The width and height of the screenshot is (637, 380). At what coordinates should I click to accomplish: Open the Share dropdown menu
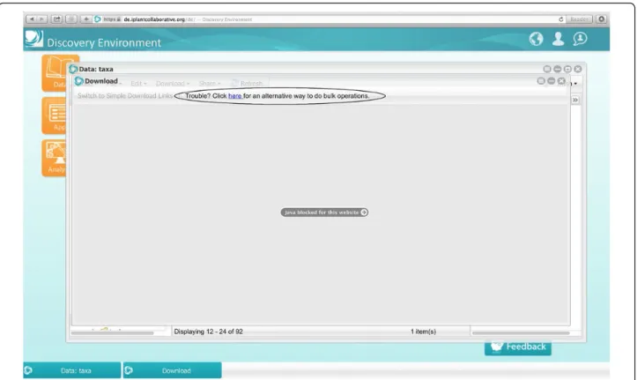coord(209,83)
